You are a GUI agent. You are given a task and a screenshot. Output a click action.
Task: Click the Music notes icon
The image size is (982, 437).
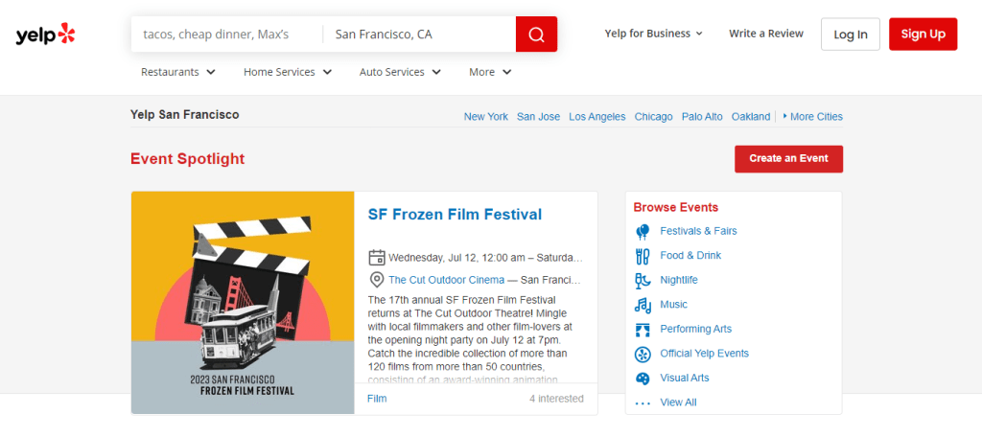(643, 305)
